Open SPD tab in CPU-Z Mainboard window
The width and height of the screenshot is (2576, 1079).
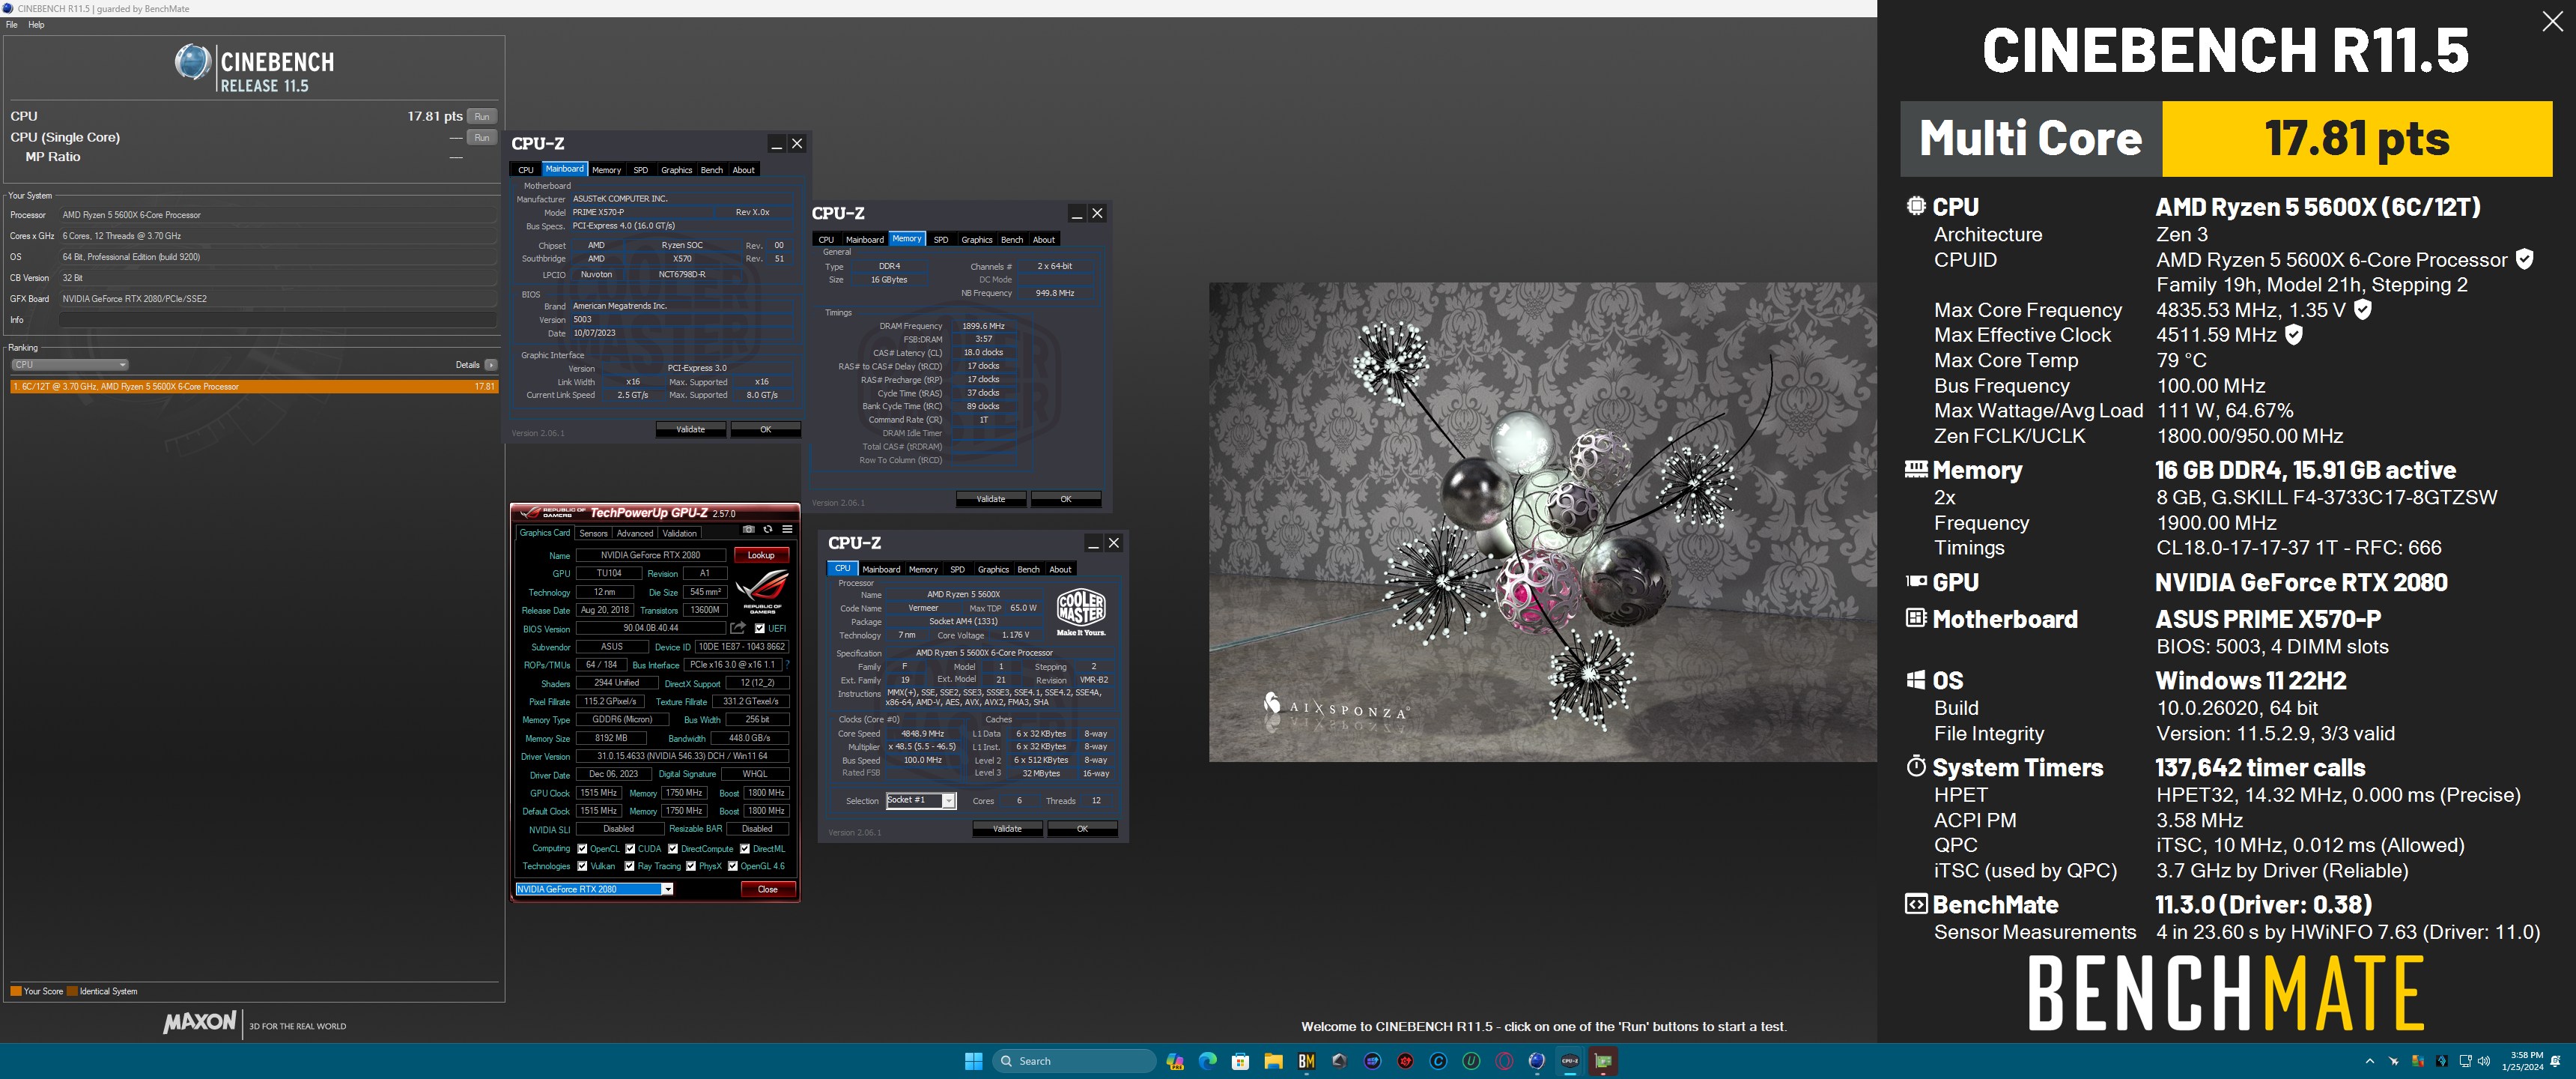tap(640, 170)
